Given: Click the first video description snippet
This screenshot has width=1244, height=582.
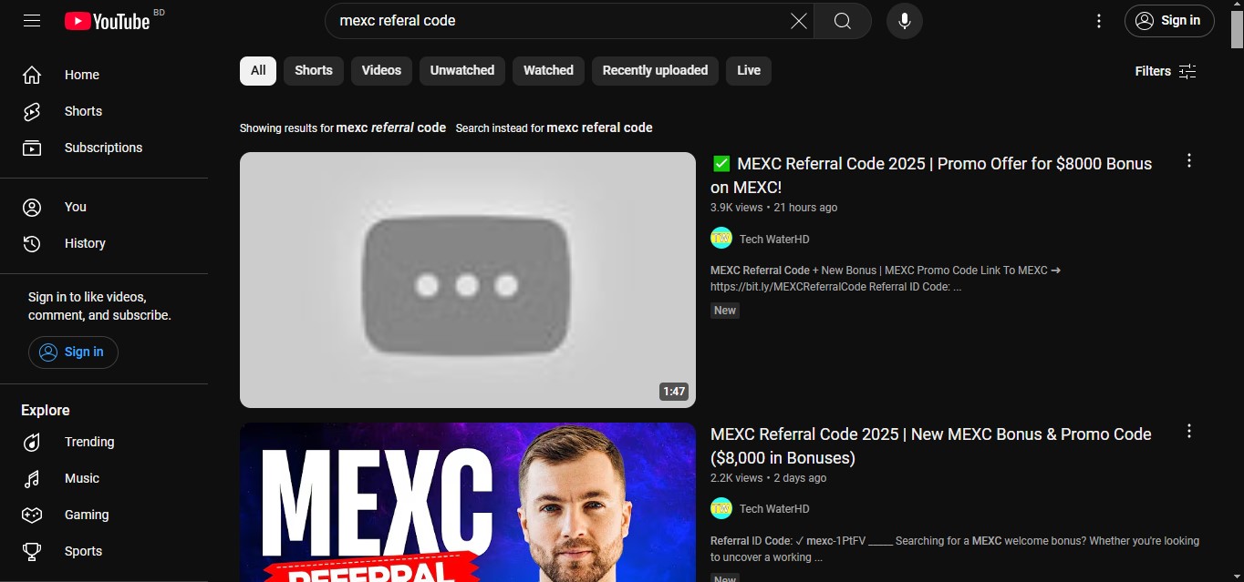Looking at the screenshot, I should (886, 279).
